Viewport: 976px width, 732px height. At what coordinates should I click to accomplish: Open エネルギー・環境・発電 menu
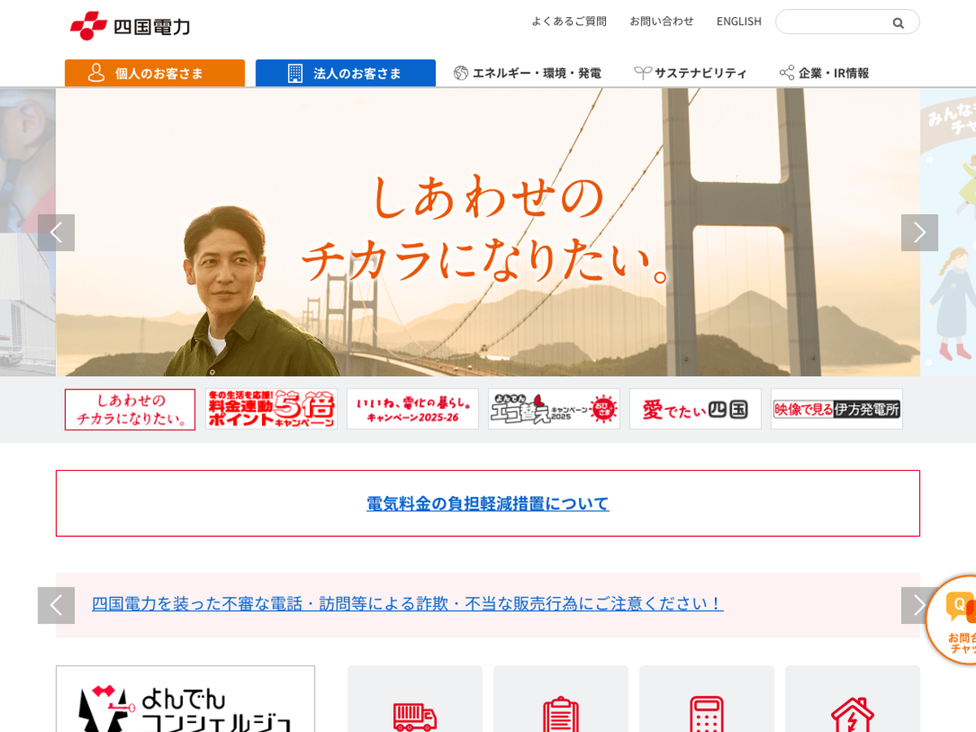(x=527, y=73)
